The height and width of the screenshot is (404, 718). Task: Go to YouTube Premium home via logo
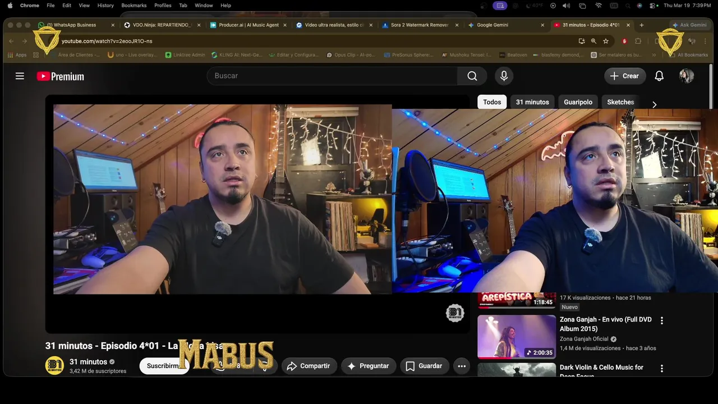61,76
